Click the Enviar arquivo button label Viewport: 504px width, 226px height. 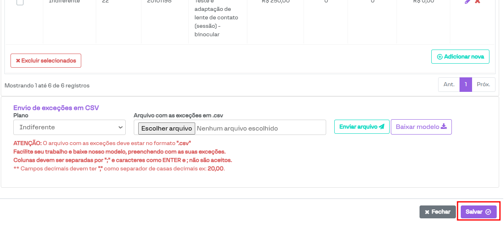pyautogui.click(x=358, y=127)
